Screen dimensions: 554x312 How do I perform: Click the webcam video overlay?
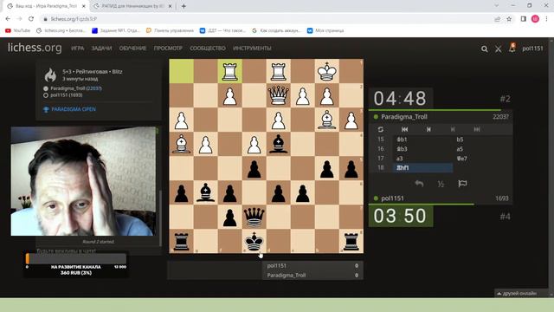83,181
